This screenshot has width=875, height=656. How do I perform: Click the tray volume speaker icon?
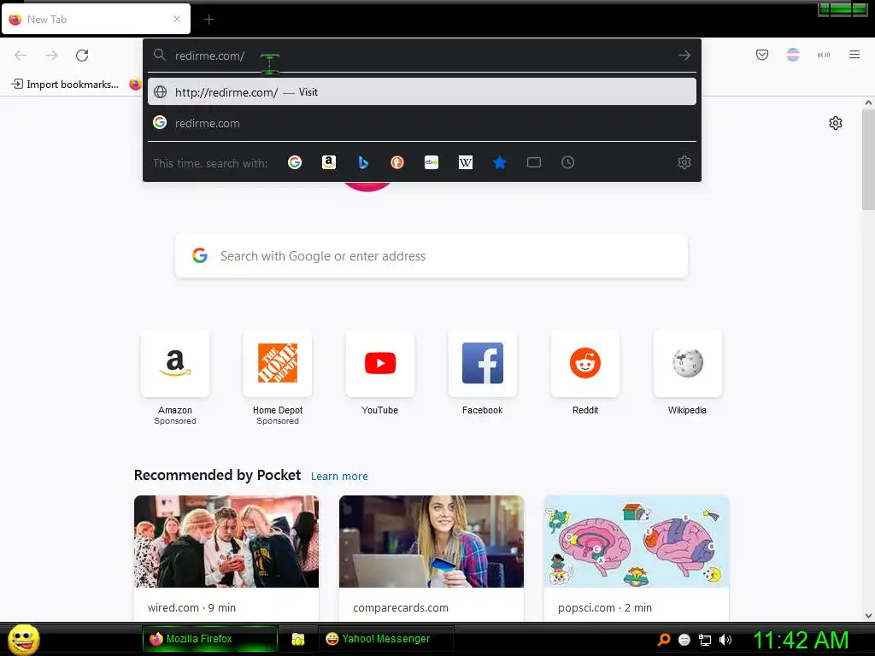pos(725,640)
